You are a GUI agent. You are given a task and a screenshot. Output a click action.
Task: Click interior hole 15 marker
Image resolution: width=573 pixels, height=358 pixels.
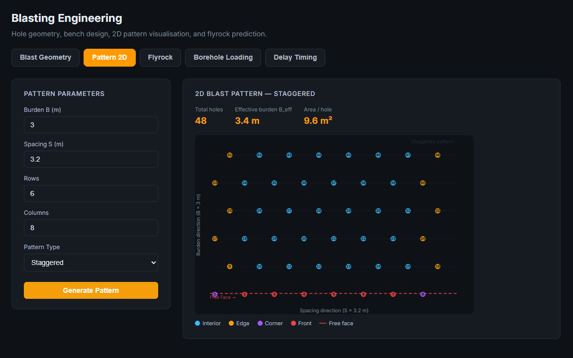click(408, 267)
